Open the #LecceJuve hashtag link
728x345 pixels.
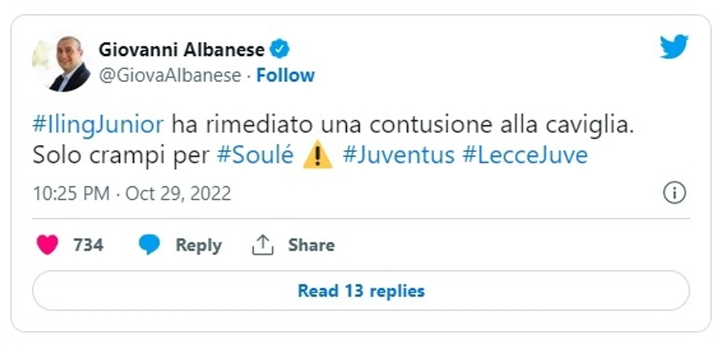point(525,155)
